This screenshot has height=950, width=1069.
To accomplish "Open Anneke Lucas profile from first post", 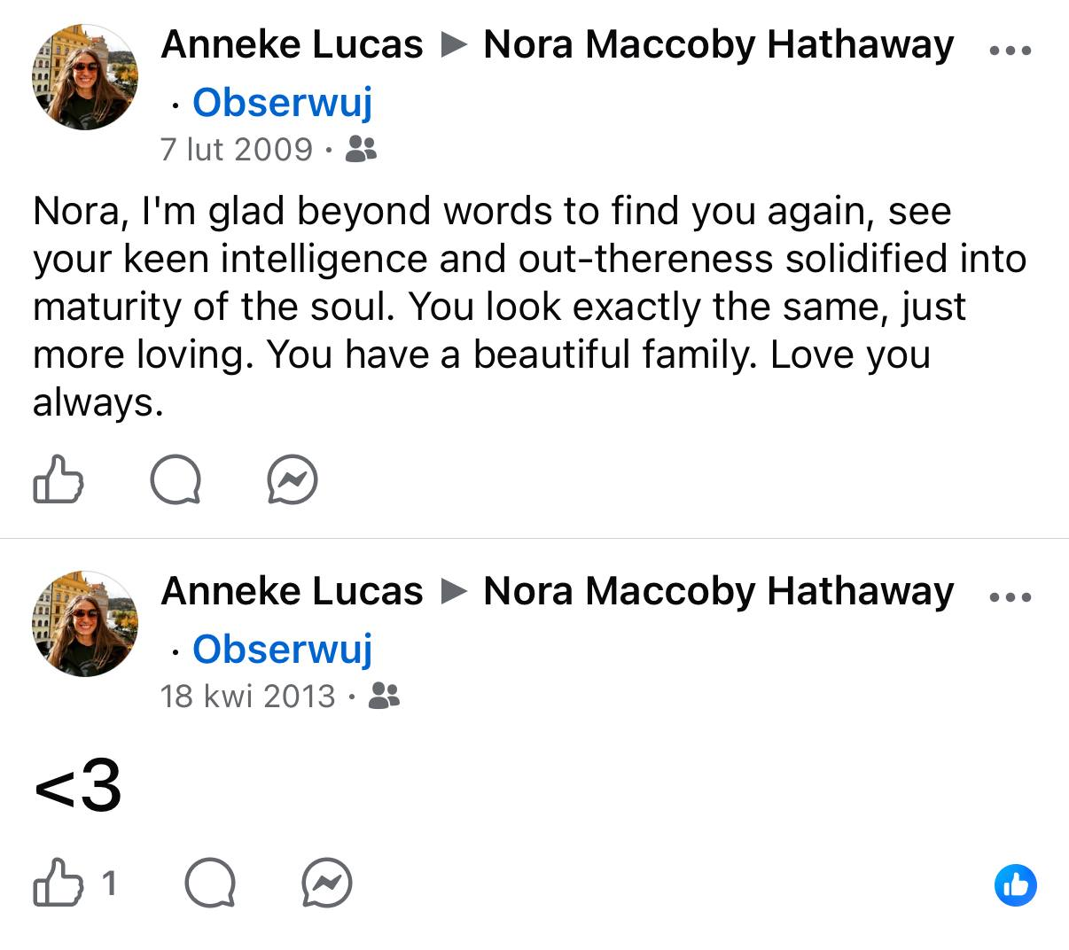I will (x=292, y=44).
